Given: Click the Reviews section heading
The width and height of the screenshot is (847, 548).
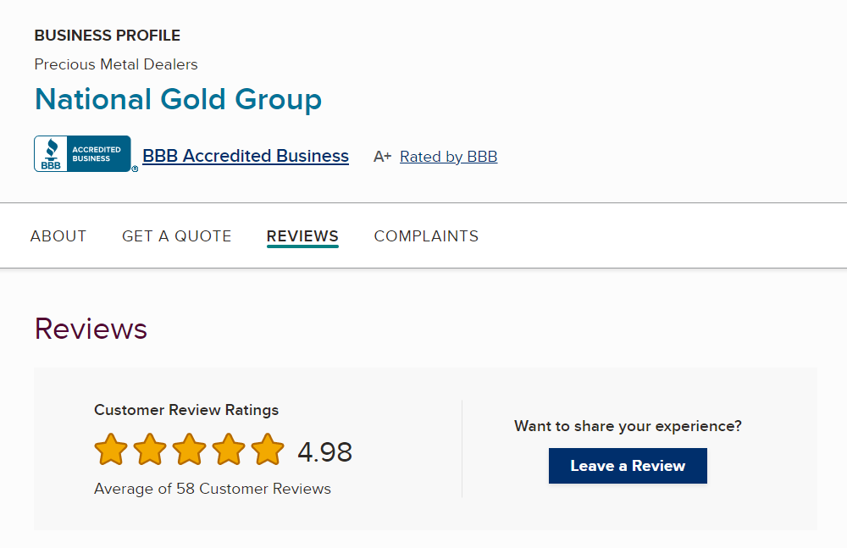Looking at the screenshot, I should pyautogui.click(x=91, y=329).
